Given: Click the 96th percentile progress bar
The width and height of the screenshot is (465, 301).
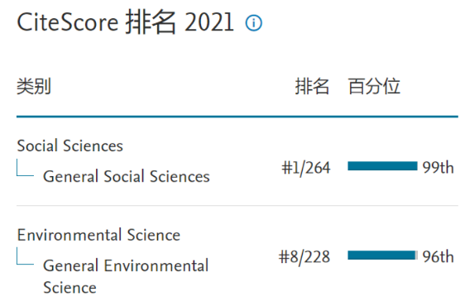Looking at the screenshot, I should click(382, 255).
